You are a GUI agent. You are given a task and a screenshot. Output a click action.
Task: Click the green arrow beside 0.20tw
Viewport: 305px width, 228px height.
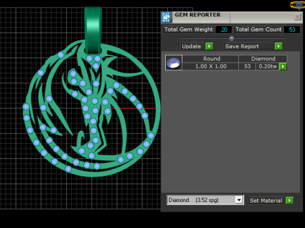pos(283,66)
